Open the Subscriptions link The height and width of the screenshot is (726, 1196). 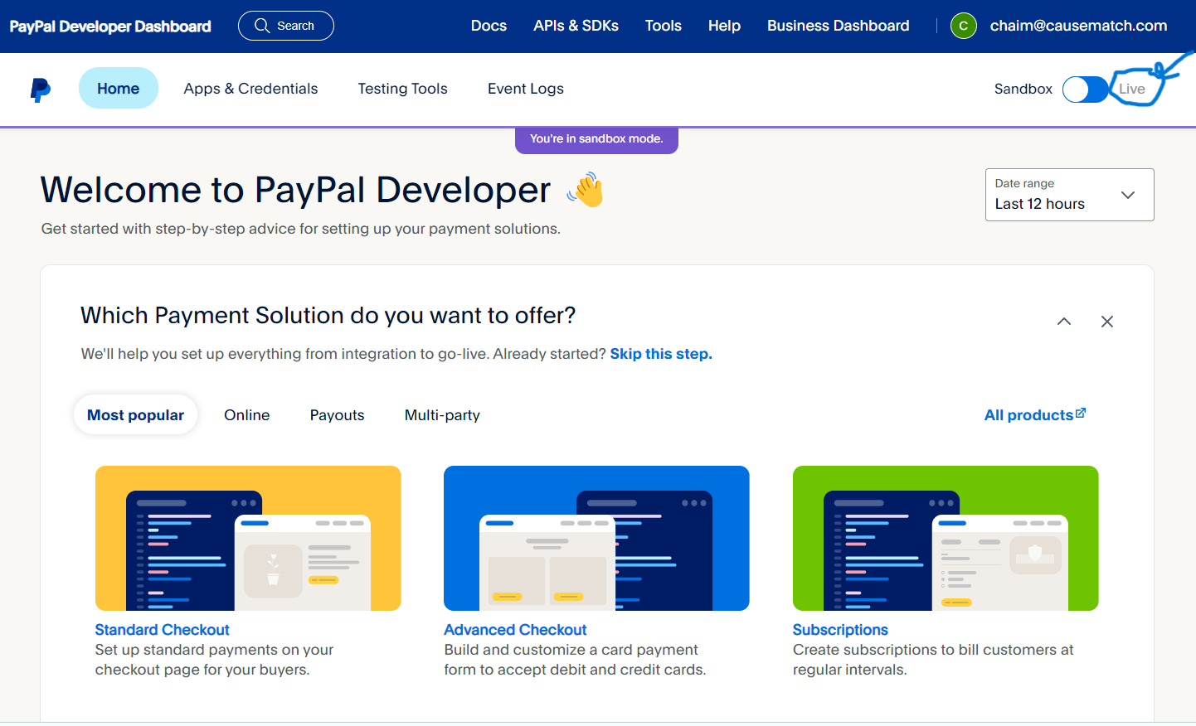[x=840, y=630]
